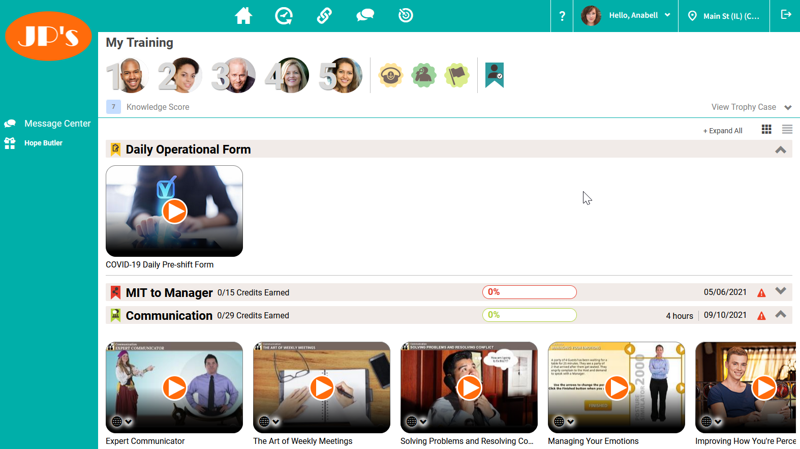
Task: Click The Art of Weekly Meetings title
Action: coord(303,441)
